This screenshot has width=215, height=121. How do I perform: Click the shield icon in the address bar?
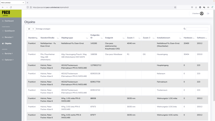pos(28,7)
